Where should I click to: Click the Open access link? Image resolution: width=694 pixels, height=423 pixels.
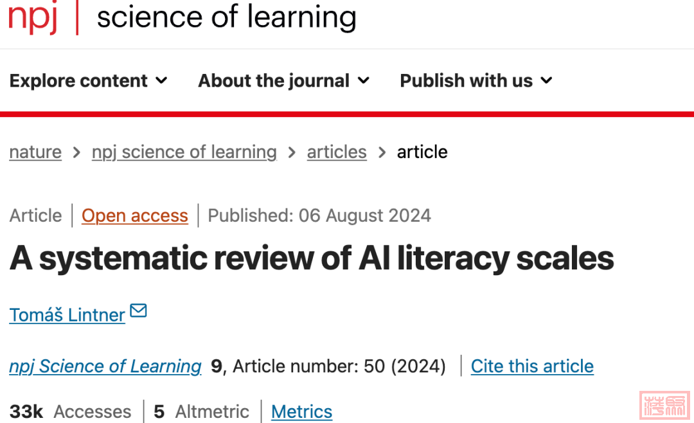coord(135,215)
